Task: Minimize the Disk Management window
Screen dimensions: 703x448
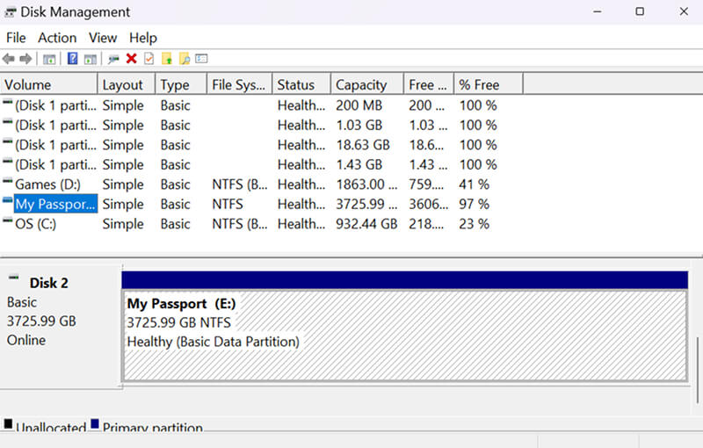Action: pyautogui.click(x=598, y=11)
